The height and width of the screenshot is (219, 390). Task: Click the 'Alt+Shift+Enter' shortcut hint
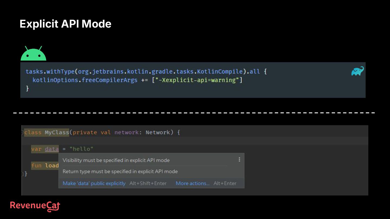(x=148, y=183)
